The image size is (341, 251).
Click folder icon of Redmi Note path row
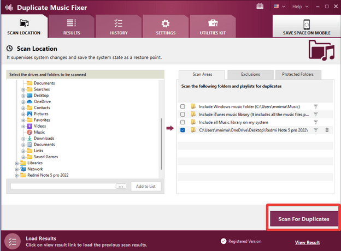tap(193, 130)
